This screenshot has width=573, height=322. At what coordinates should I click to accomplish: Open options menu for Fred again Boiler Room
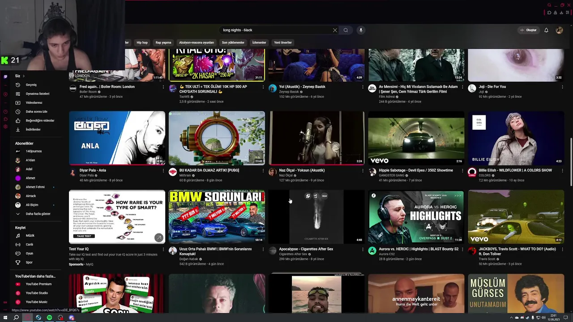(163, 87)
